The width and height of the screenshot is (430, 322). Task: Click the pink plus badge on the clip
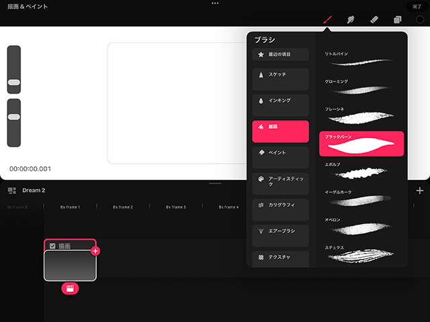point(95,251)
